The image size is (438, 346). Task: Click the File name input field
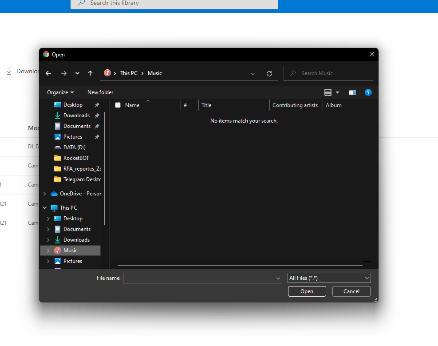pyautogui.click(x=199, y=278)
